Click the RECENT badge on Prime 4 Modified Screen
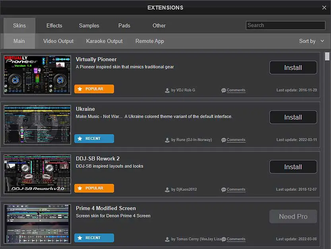 pos(94,238)
